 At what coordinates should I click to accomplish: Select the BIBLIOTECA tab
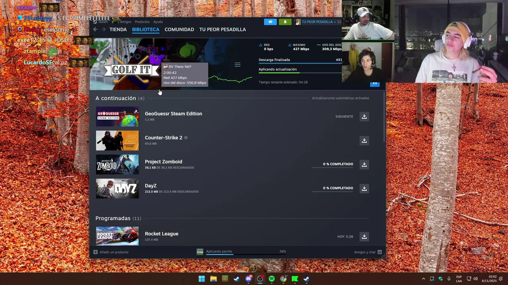[x=146, y=29]
